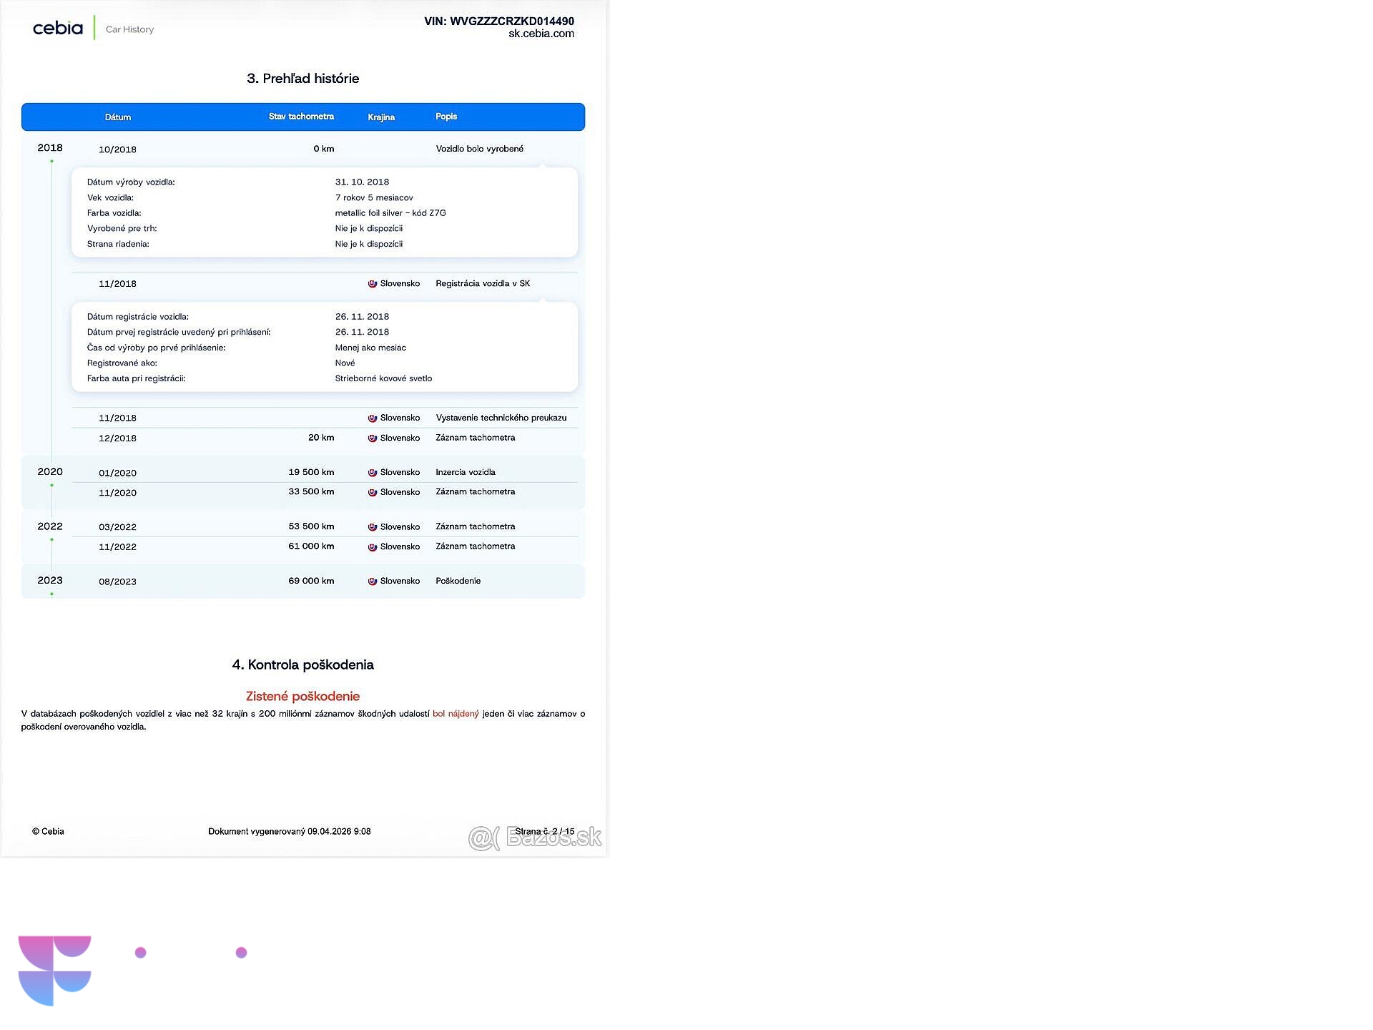Select the 2018 timeline year marker

coord(50,148)
